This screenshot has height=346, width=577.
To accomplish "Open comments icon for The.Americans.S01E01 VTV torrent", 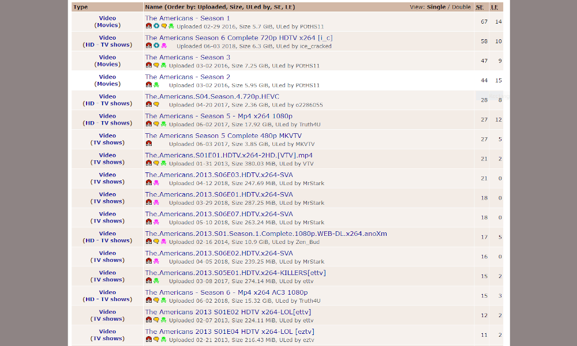I will 156,163.
